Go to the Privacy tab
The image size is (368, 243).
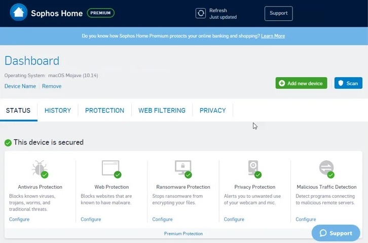[212, 110]
